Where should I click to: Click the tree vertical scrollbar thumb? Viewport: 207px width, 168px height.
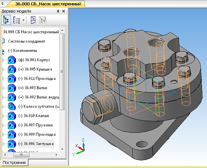point(62,71)
